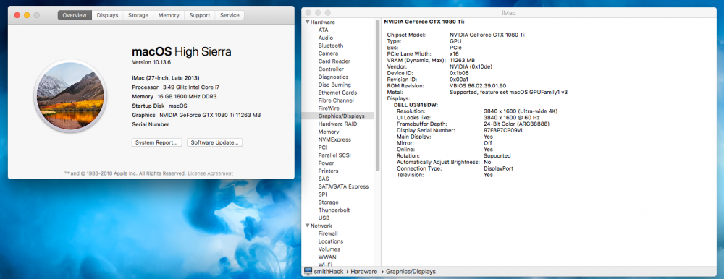Select Hardware RAID in the sidebar
724x279 pixels.
tap(337, 124)
